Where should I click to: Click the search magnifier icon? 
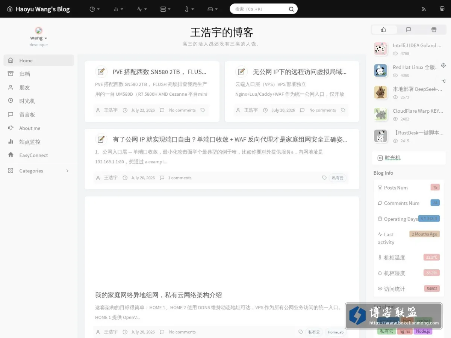pos(291,9)
